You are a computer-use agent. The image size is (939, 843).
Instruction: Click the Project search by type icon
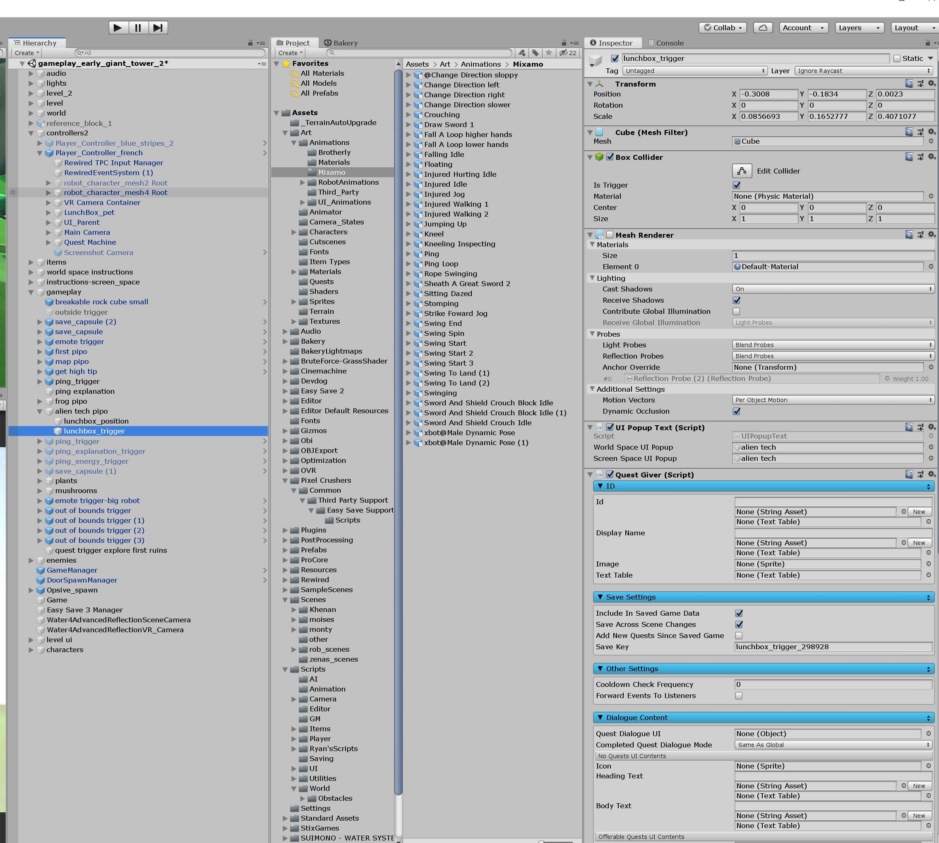(x=522, y=53)
